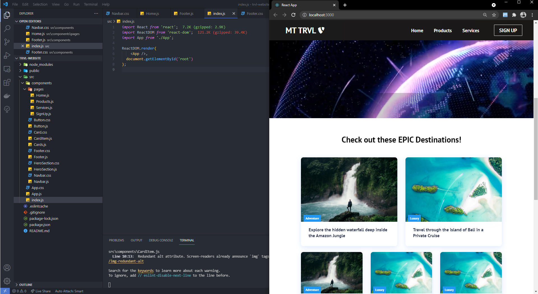
Task: Switch to the Footer.js editor tab
Action: (186, 13)
